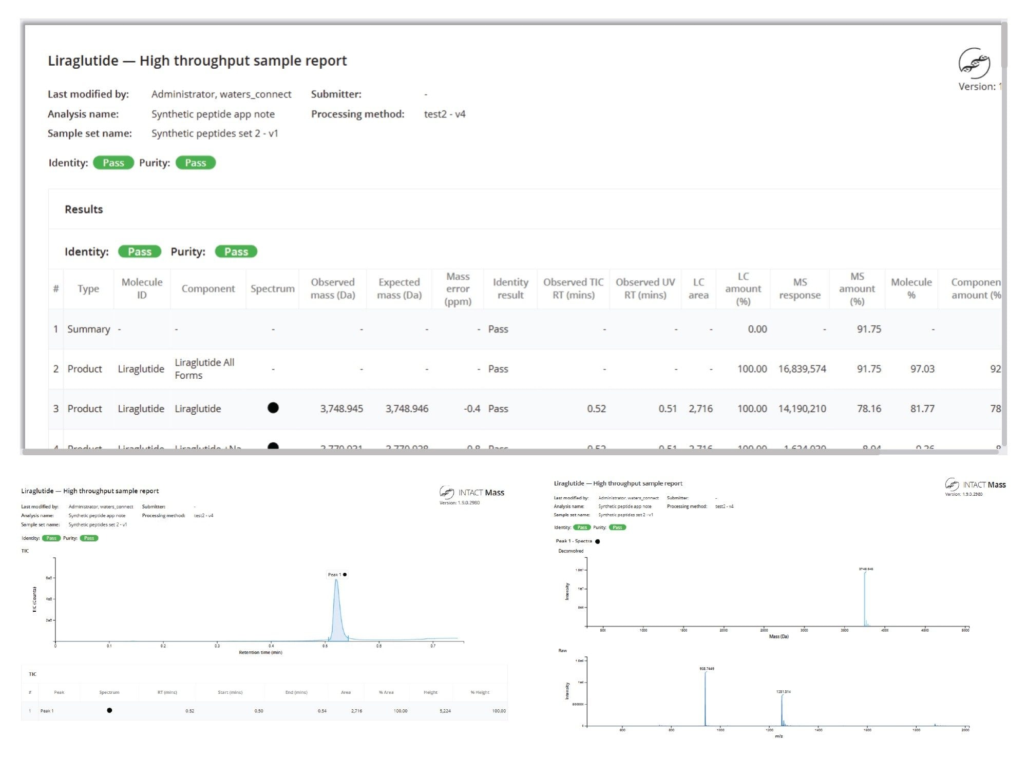
Task: Click the Identity Pass badge in the header
Action: click(x=113, y=163)
